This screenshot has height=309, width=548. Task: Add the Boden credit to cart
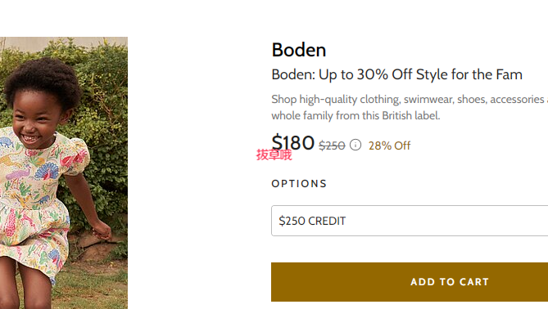tap(410, 282)
